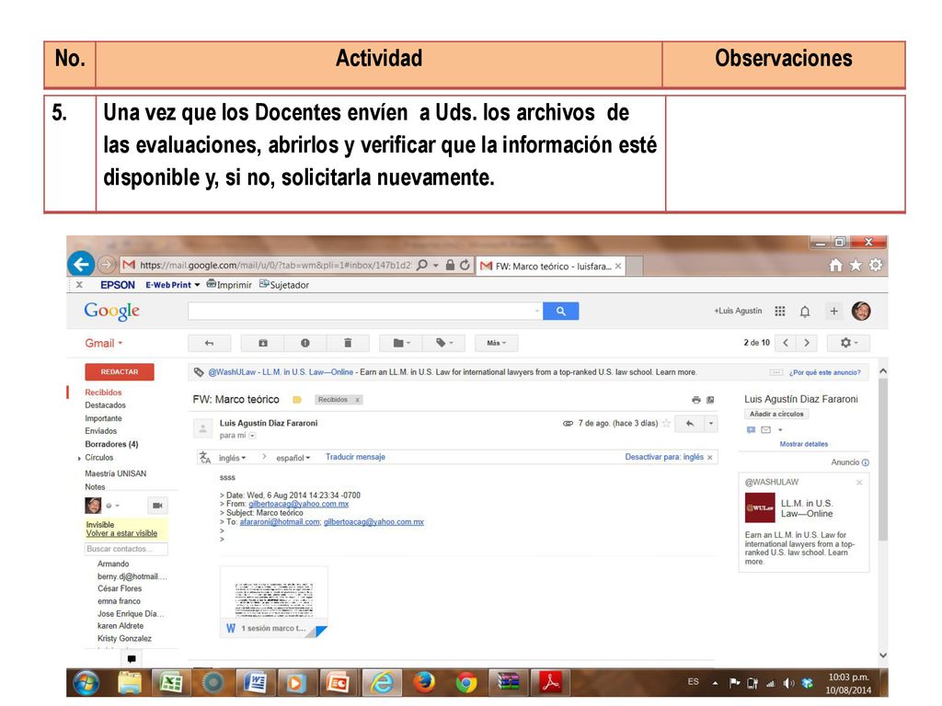Viewport: 942px width, 706px height.
Task: Report the message as spam
Action: tap(305, 343)
